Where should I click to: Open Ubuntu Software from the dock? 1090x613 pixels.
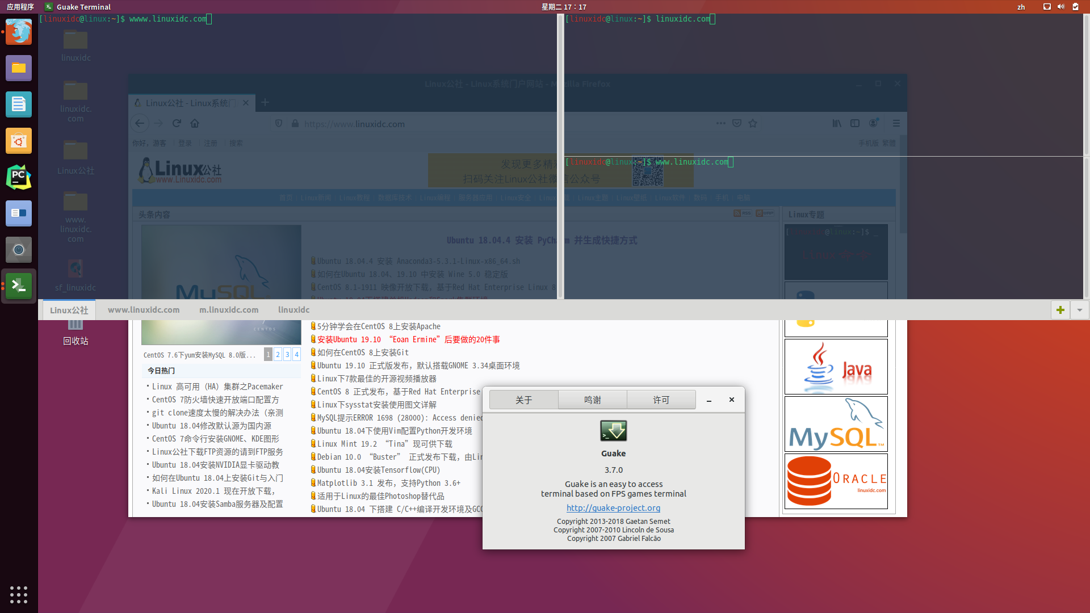coord(19,141)
